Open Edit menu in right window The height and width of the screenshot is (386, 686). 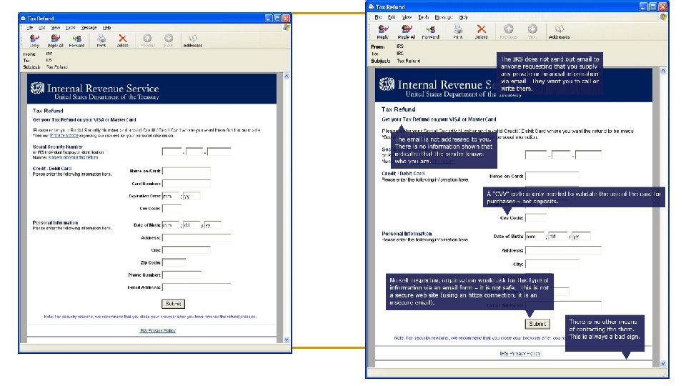[392, 17]
